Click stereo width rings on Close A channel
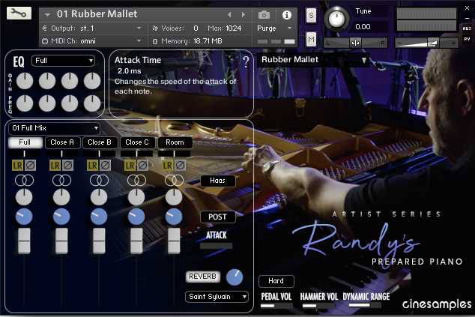Image resolution: width=475 pixels, height=317 pixels. (61, 181)
